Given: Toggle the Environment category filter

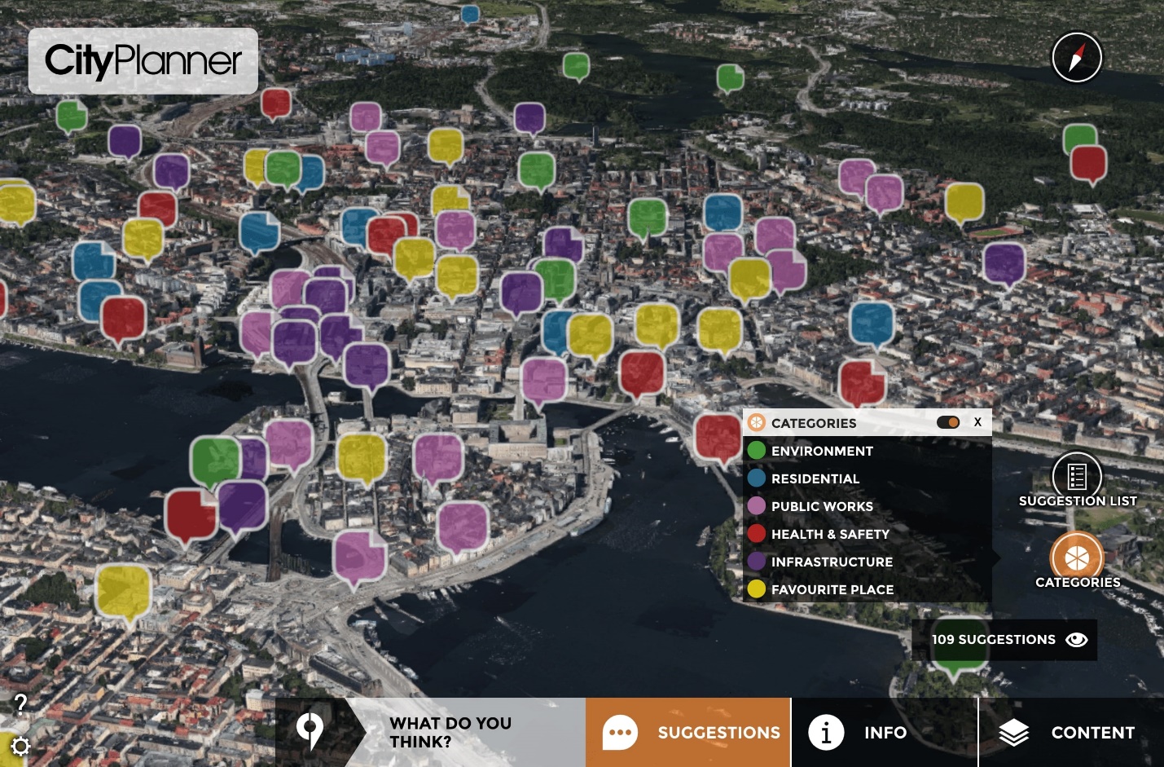Looking at the screenshot, I should coord(822,451).
